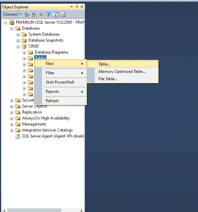Screen dimensions: 198x212
Task: Click the horizontal scrollbar thumb in Object Explorer
Action: point(34,210)
